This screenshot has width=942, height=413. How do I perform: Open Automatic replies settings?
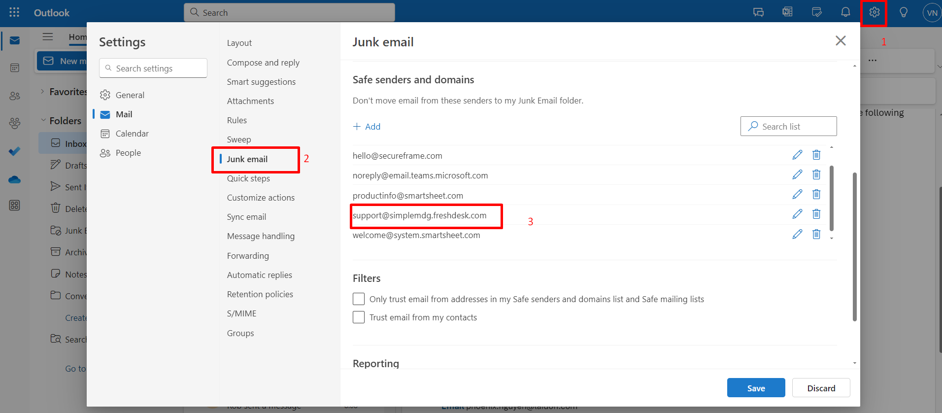point(260,275)
